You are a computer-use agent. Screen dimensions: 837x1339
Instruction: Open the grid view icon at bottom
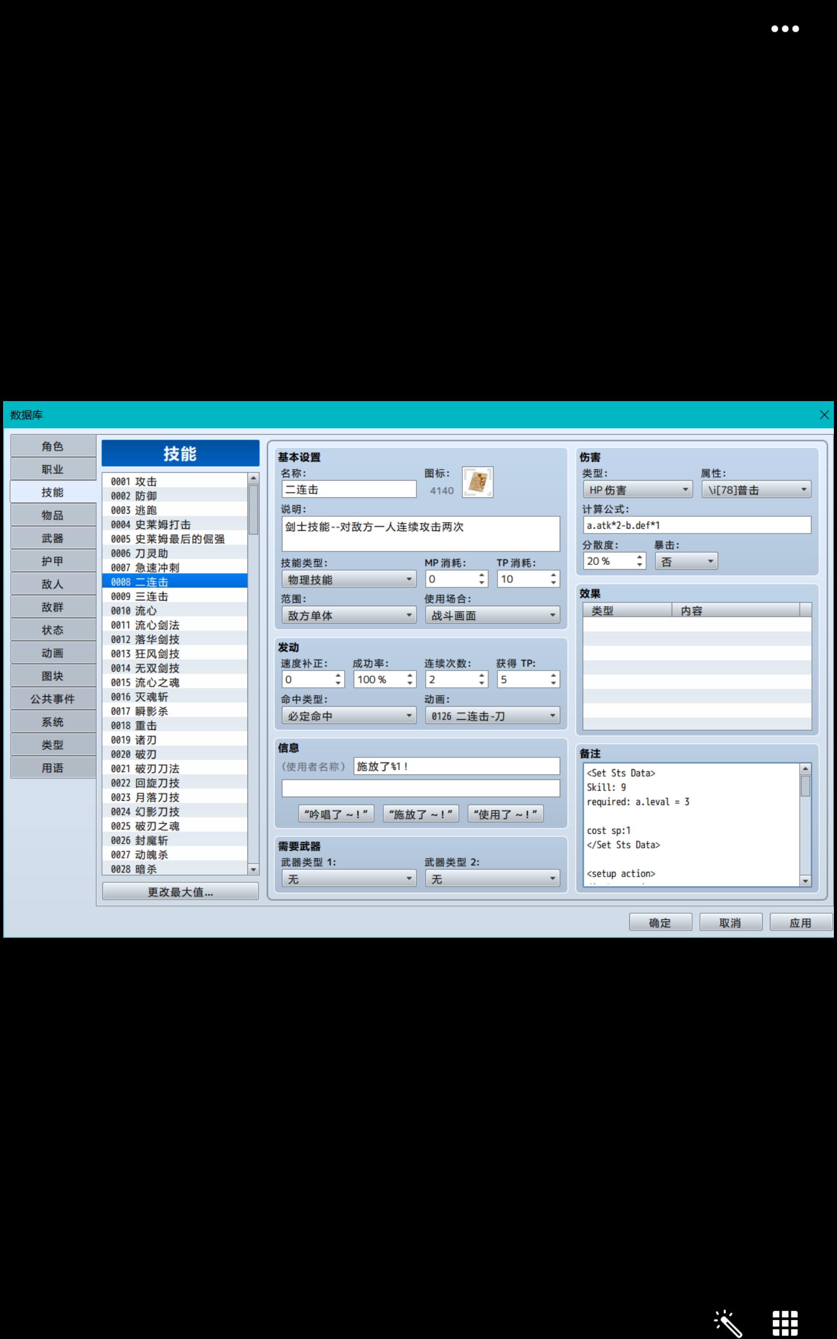pos(785,1323)
